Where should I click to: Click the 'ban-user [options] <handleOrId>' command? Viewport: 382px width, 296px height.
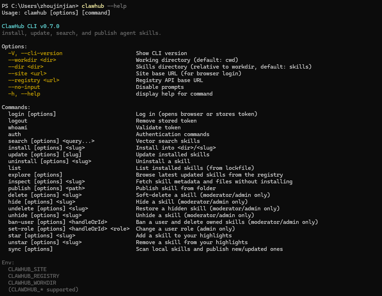tap(58, 222)
